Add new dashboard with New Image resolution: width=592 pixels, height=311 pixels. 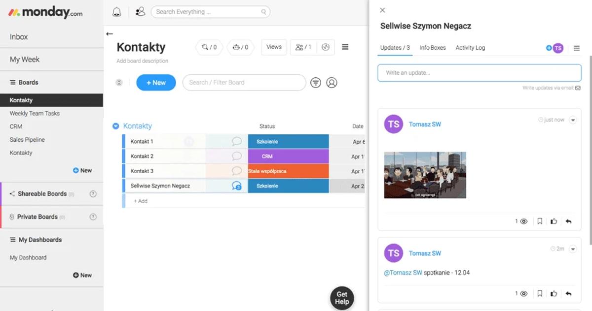click(82, 276)
